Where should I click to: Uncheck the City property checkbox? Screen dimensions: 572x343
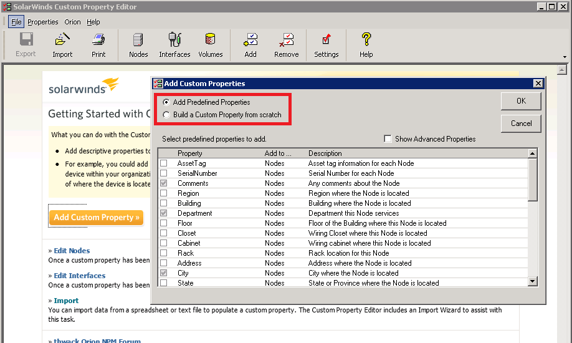[x=164, y=273]
